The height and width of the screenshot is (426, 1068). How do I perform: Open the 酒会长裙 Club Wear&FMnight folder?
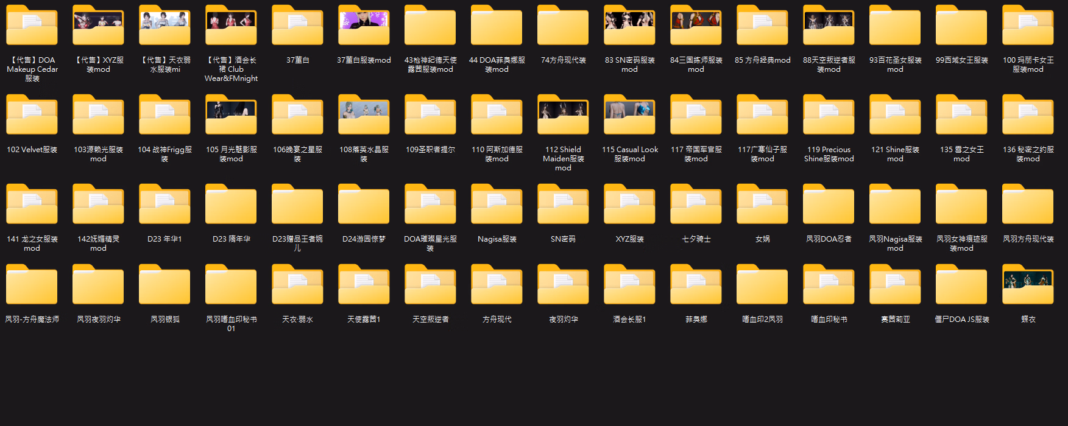pyautogui.click(x=231, y=26)
